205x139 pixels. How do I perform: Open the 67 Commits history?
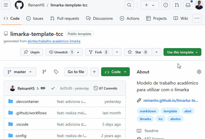coord(105,88)
